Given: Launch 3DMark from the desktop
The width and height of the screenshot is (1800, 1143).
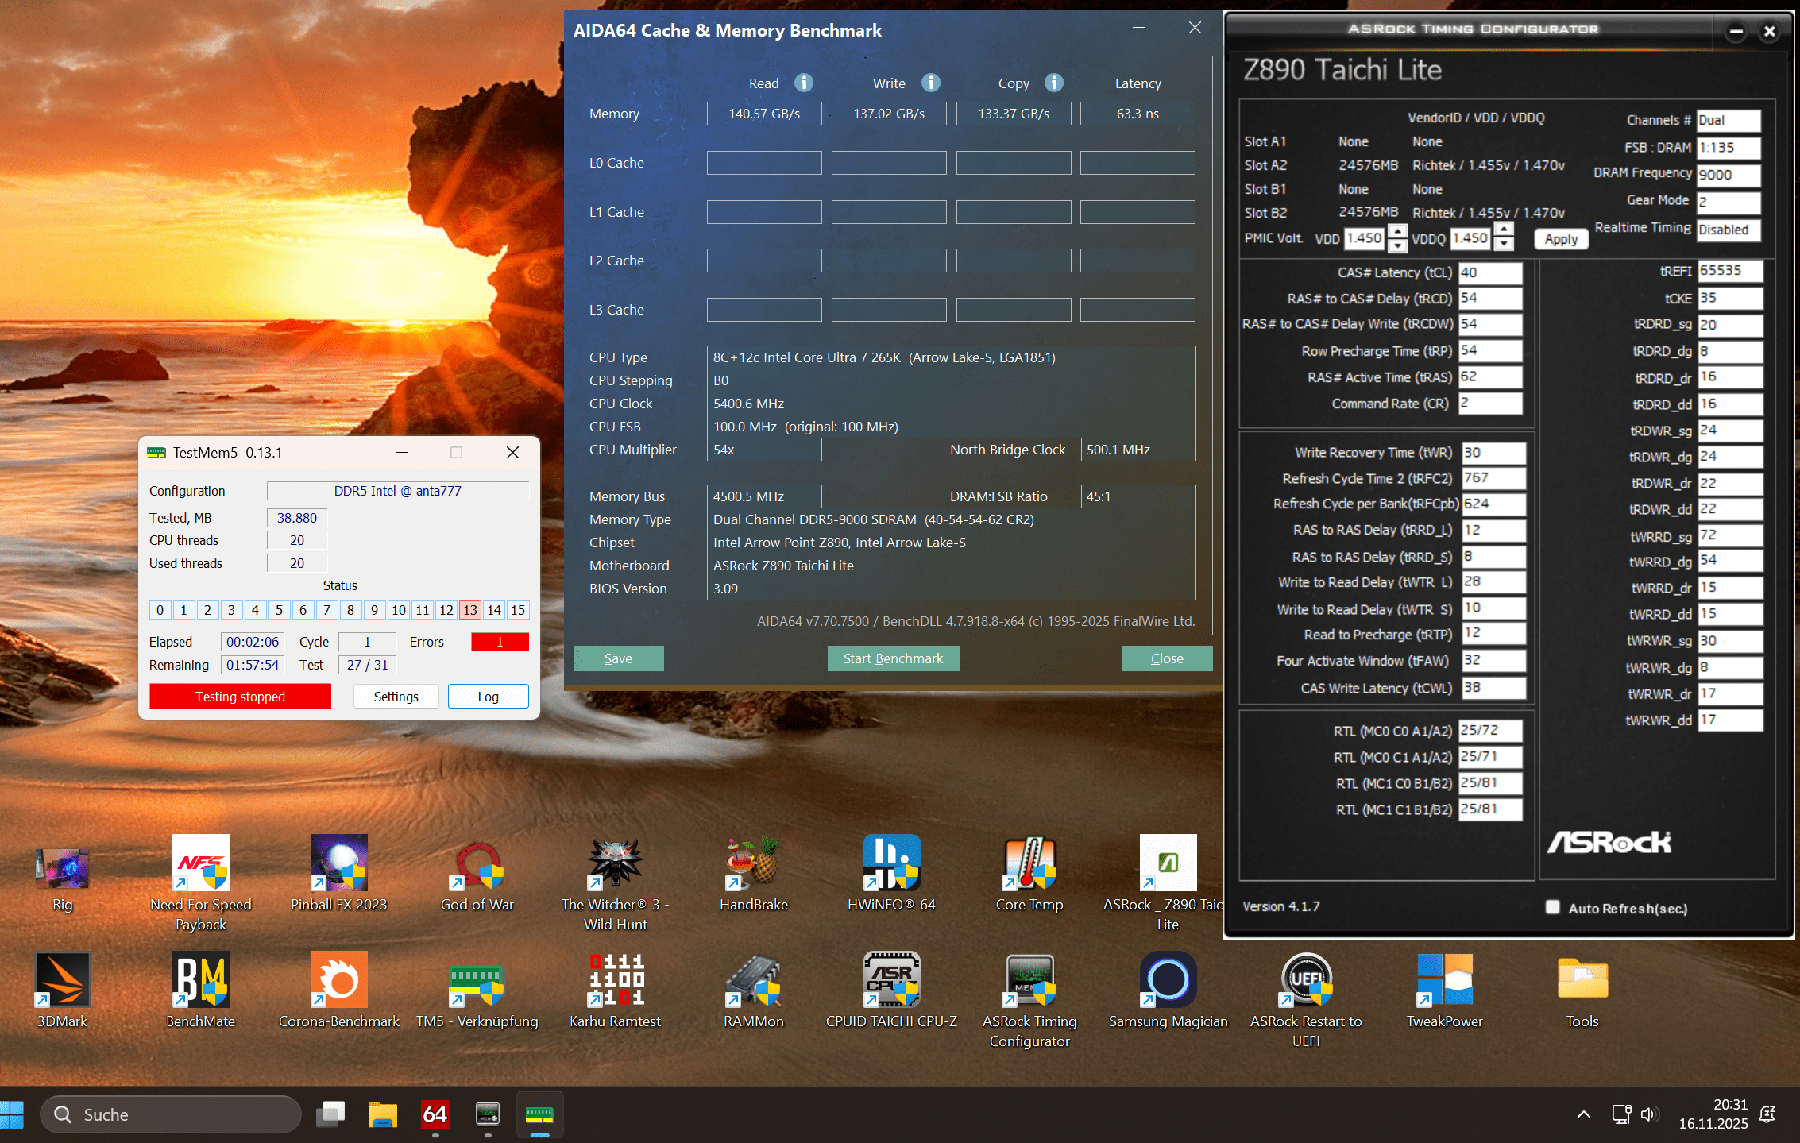Looking at the screenshot, I should tap(62, 979).
